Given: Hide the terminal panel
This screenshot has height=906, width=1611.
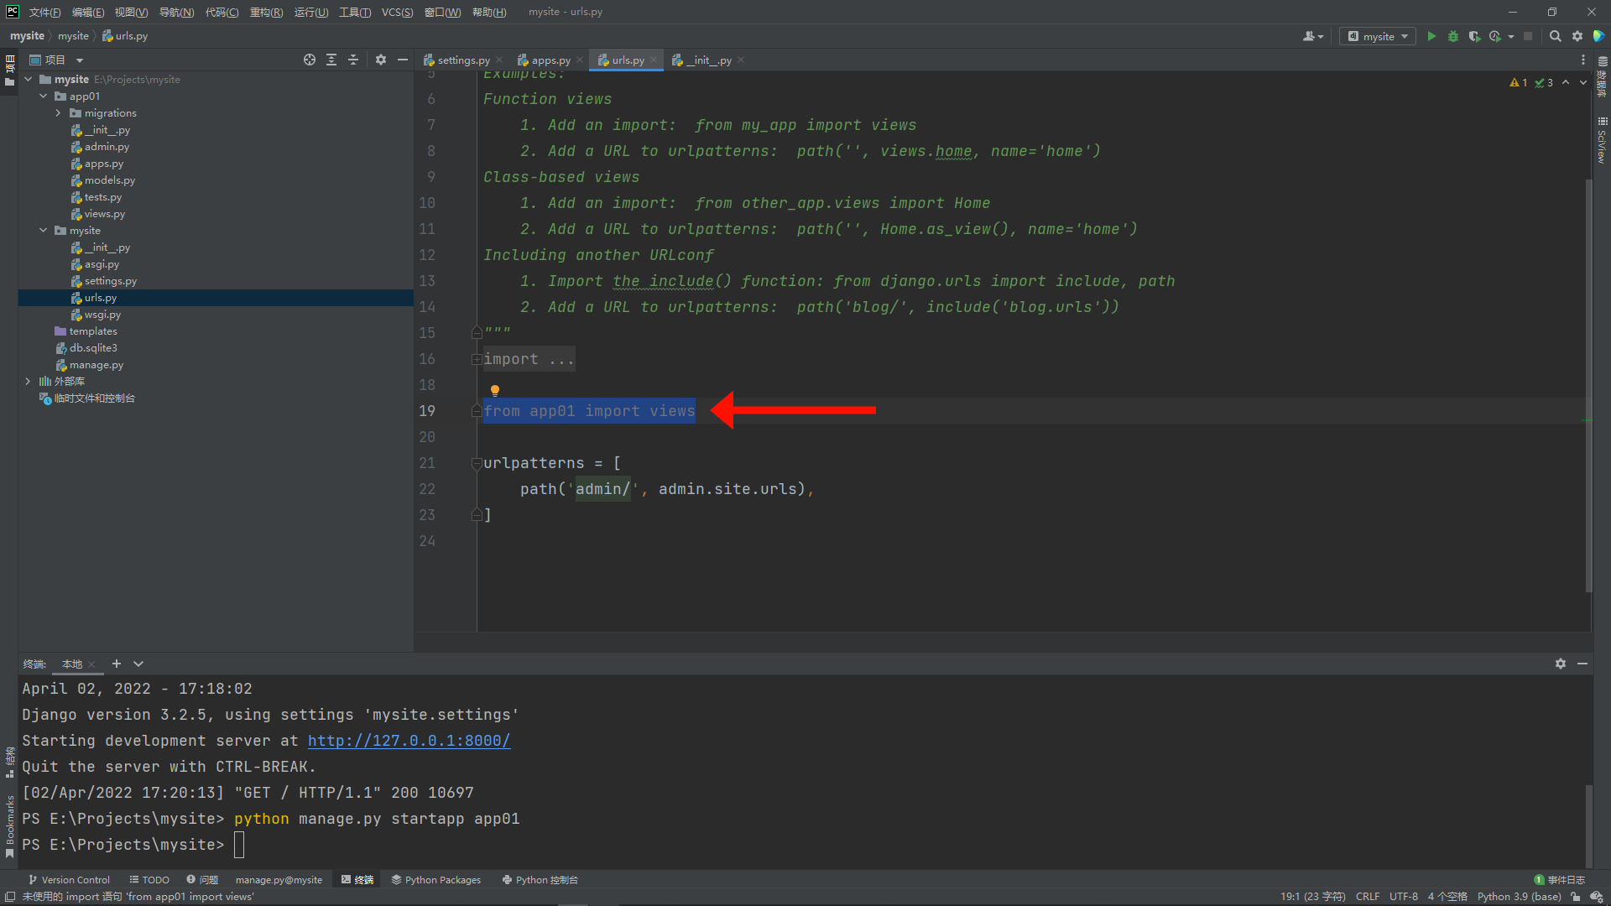Looking at the screenshot, I should click(1582, 664).
